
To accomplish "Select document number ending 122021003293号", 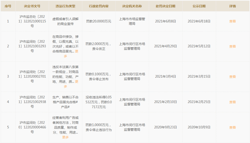I will click(x=32, y=46).
